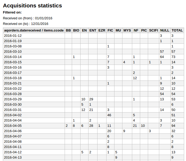Click the NULL column header
The image size is (186, 161).
click(165, 30)
